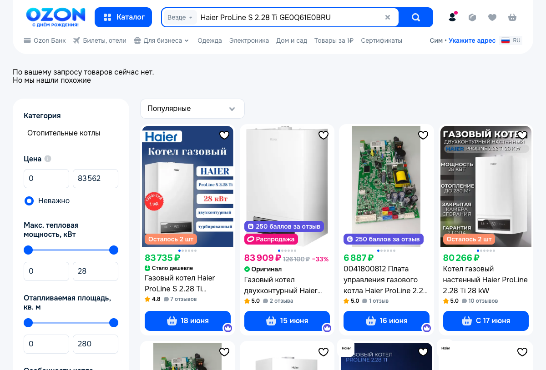The image size is (546, 370).
Task: Click right handle of thermal power slider
Action: (114, 250)
